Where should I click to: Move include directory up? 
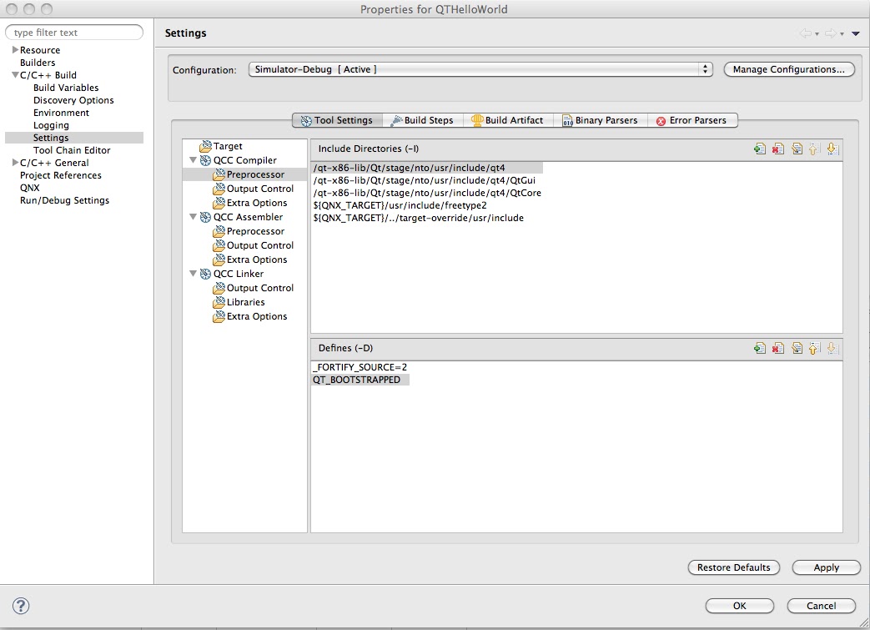814,149
